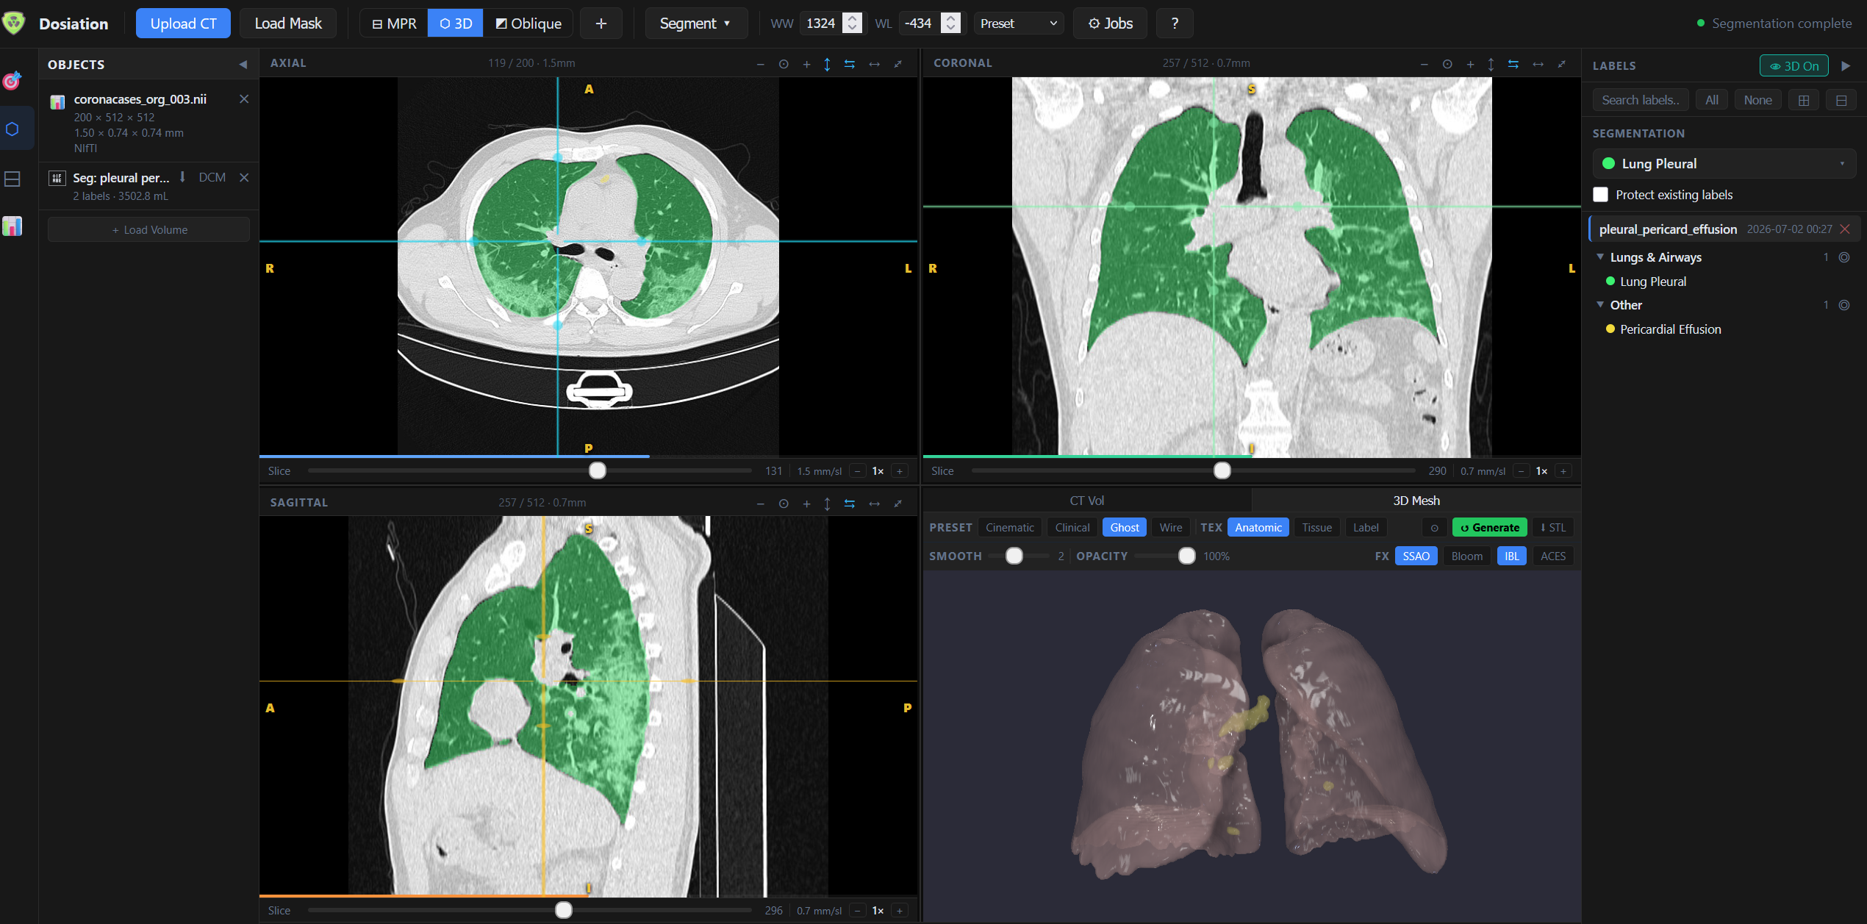1867x924 pixels.
Task: Toggle SSAO effect
Action: (x=1416, y=556)
